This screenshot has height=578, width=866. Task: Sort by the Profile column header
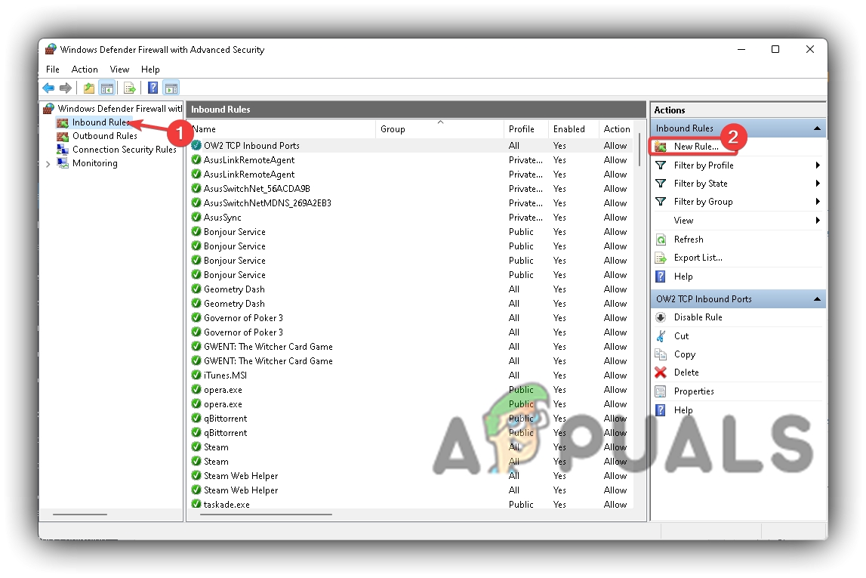click(525, 128)
